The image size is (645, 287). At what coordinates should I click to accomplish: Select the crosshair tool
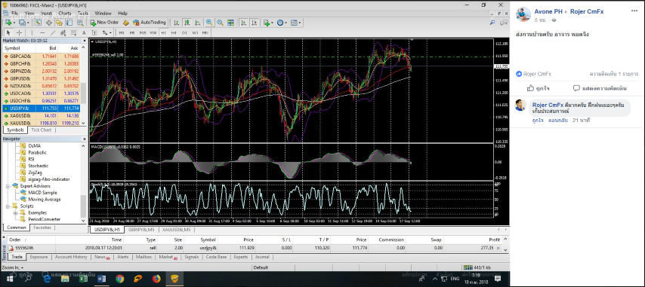tap(19, 33)
